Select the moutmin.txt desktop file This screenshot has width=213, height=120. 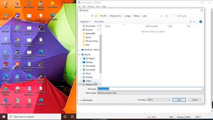click(x=41, y=90)
